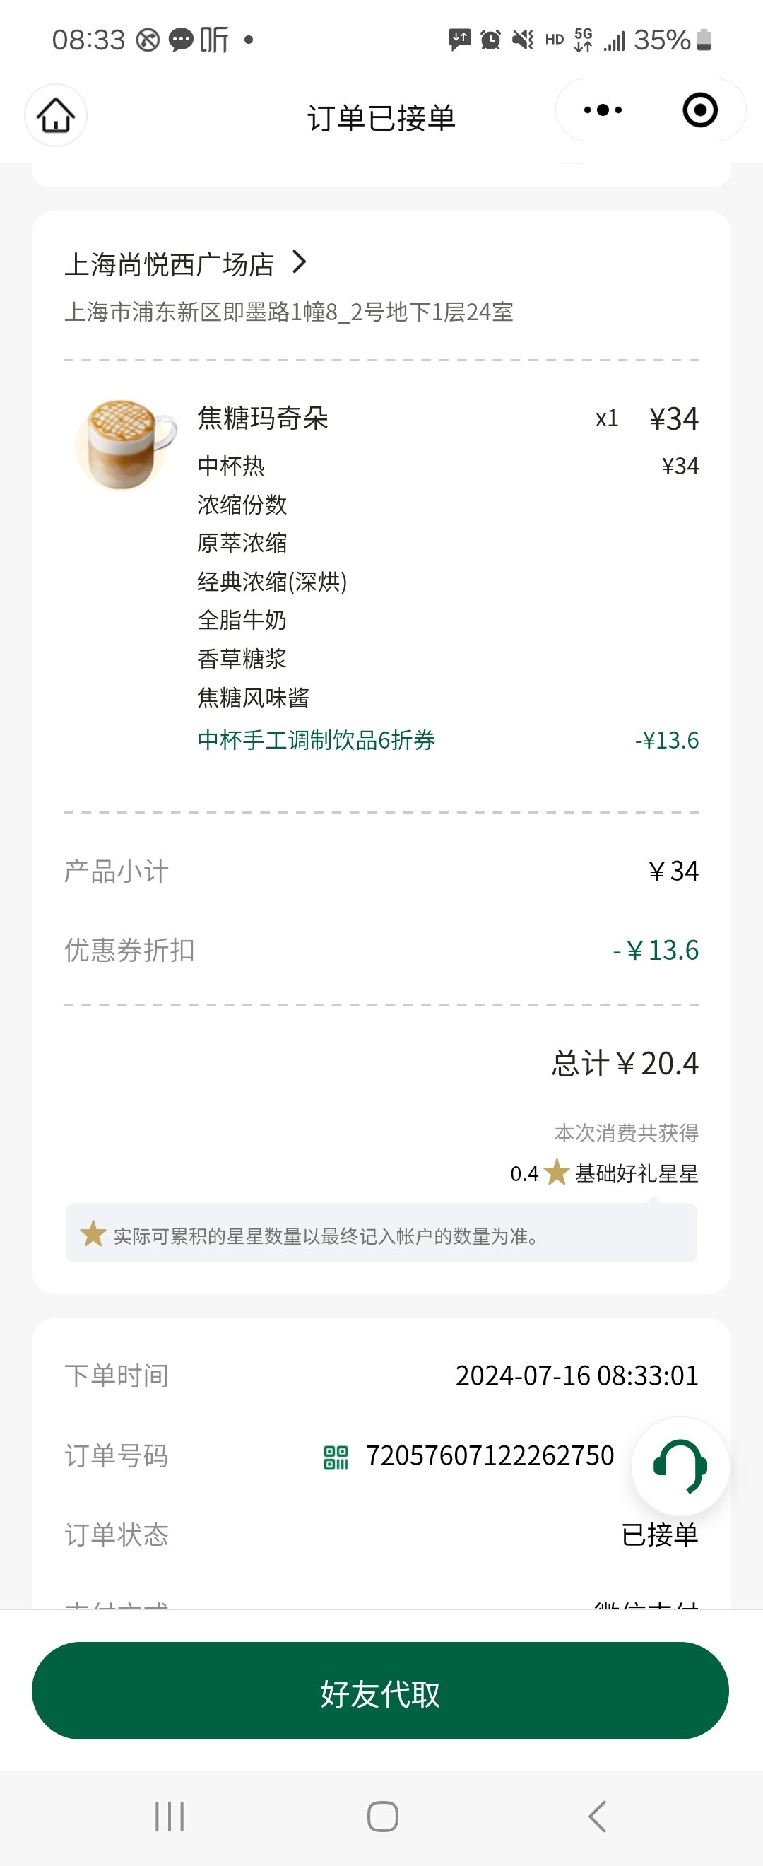
Task: Tap the 好友代取 button
Action: pos(380,1691)
